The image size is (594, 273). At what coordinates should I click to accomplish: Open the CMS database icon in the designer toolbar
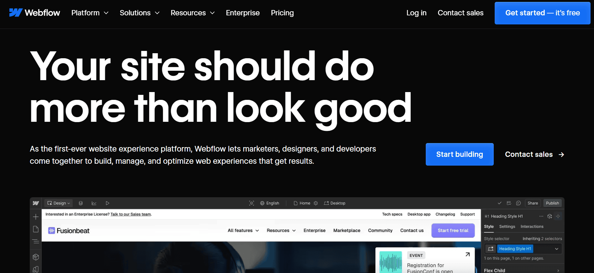click(81, 203)
